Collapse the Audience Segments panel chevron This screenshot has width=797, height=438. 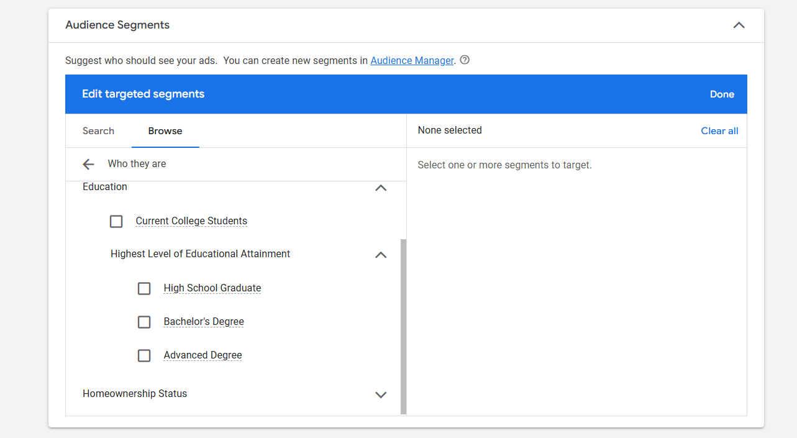click(x=739, y=25)
